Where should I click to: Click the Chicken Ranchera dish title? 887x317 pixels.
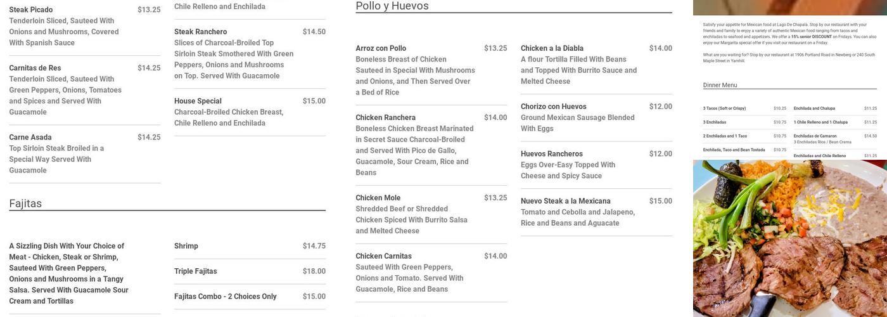386,117
